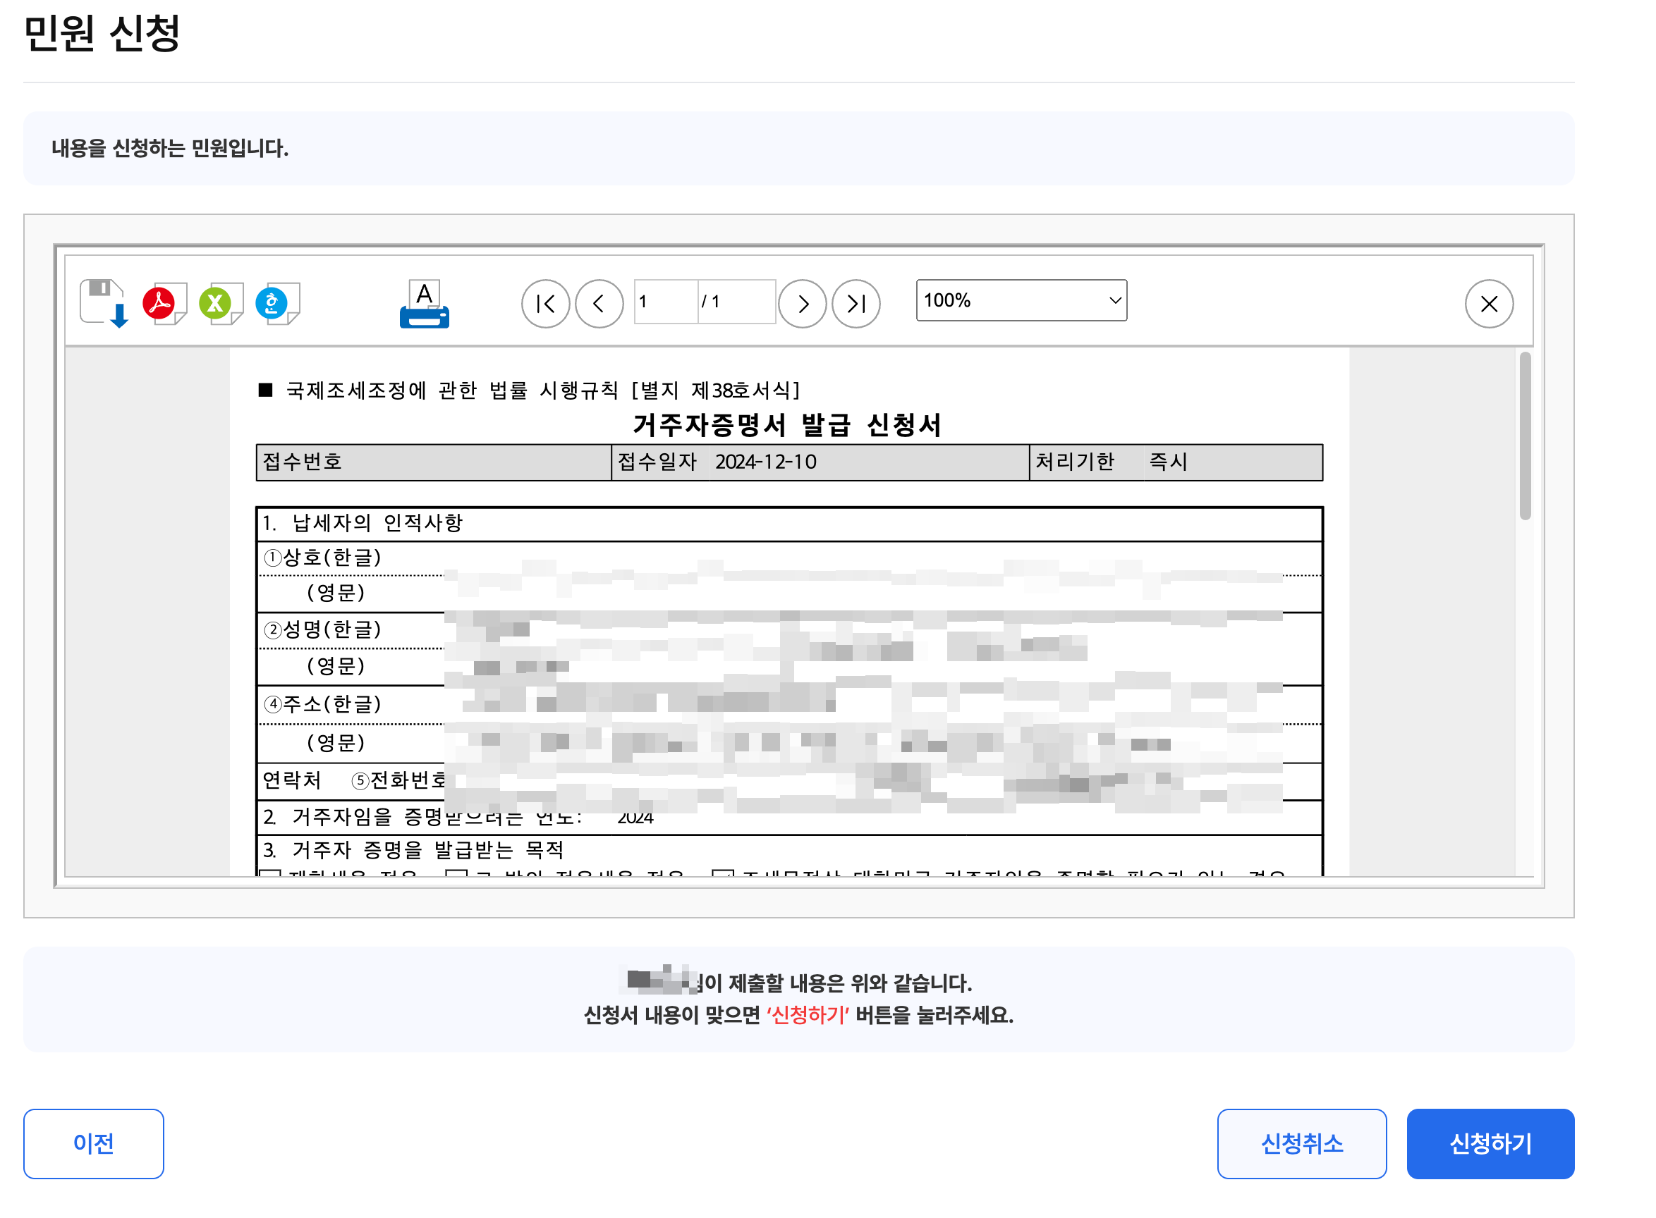
Task: Jump to the last page
Action: tap(856, 303)
